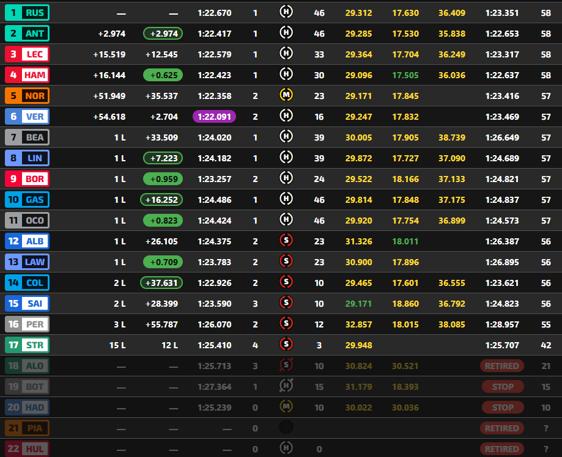Click the ALB driver badge

point(28,241)
